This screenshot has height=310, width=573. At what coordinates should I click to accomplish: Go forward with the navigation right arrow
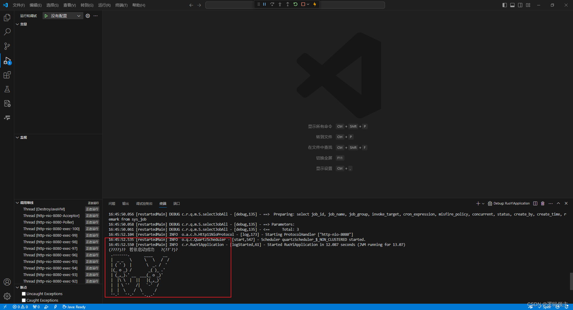point(199,5)
